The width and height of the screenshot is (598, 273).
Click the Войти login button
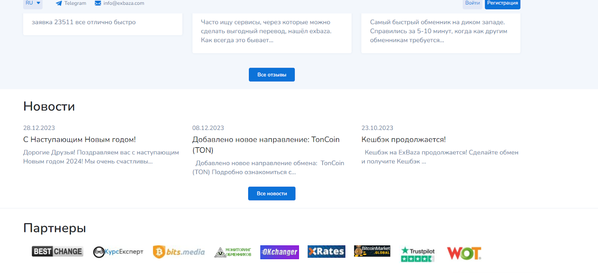472,4
